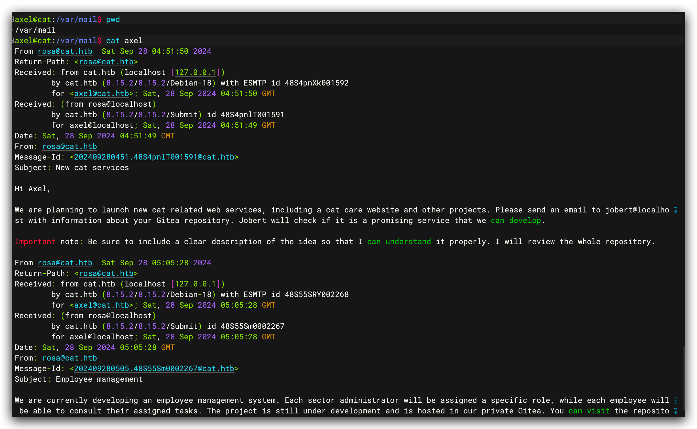
Task: Open axel@cat.htb link timestamped 04:51:50 GMT
Action: [102, 94]
